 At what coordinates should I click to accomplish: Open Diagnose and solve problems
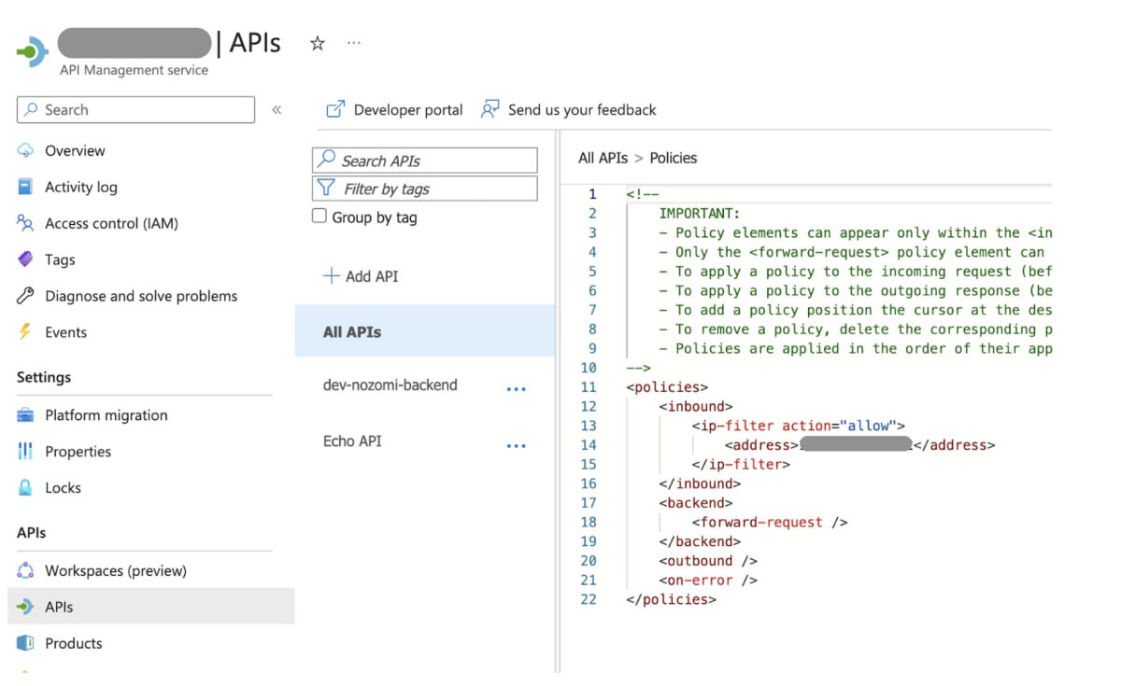click(x=128, y=296)
